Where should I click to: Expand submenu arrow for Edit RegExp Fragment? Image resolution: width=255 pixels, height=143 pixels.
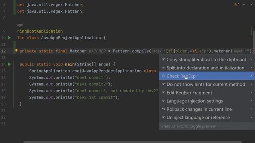click(x=251, y=93)
